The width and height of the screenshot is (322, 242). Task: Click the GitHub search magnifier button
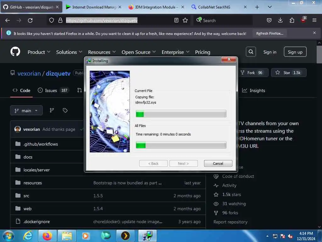[251, 52]
